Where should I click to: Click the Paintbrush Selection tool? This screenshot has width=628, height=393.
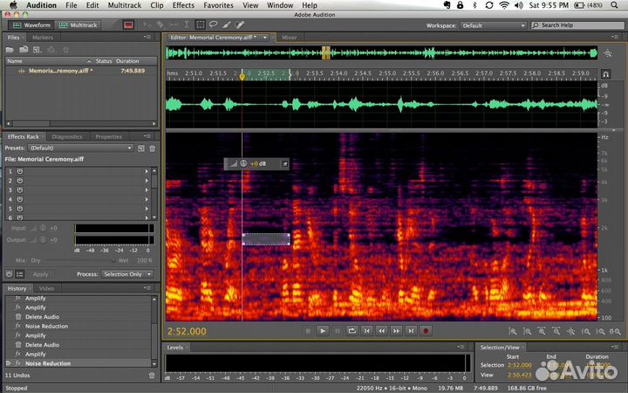click(x=227, y=25)
